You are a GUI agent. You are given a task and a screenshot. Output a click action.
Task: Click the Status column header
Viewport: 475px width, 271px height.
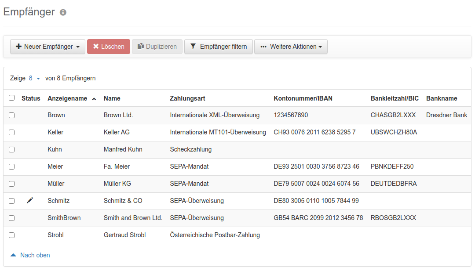point(31,98)
